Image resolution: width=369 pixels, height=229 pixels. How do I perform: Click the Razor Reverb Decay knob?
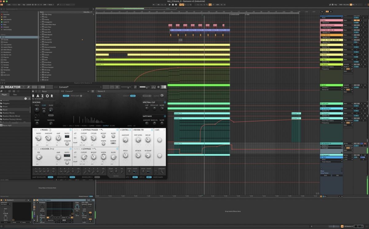coord(148,140)
